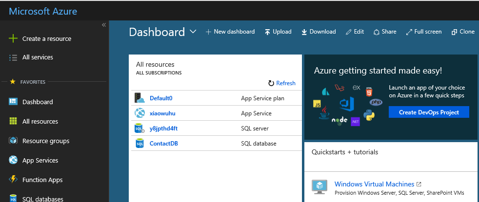Open SQL databases in favorites

coord(43,199)
